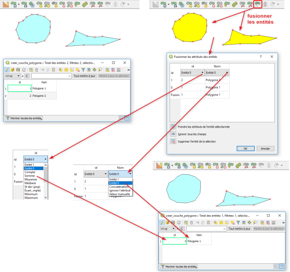Select 'Valeur manuelle' in the Nom dropdown list
290x272 pixels.
point(119,194)
